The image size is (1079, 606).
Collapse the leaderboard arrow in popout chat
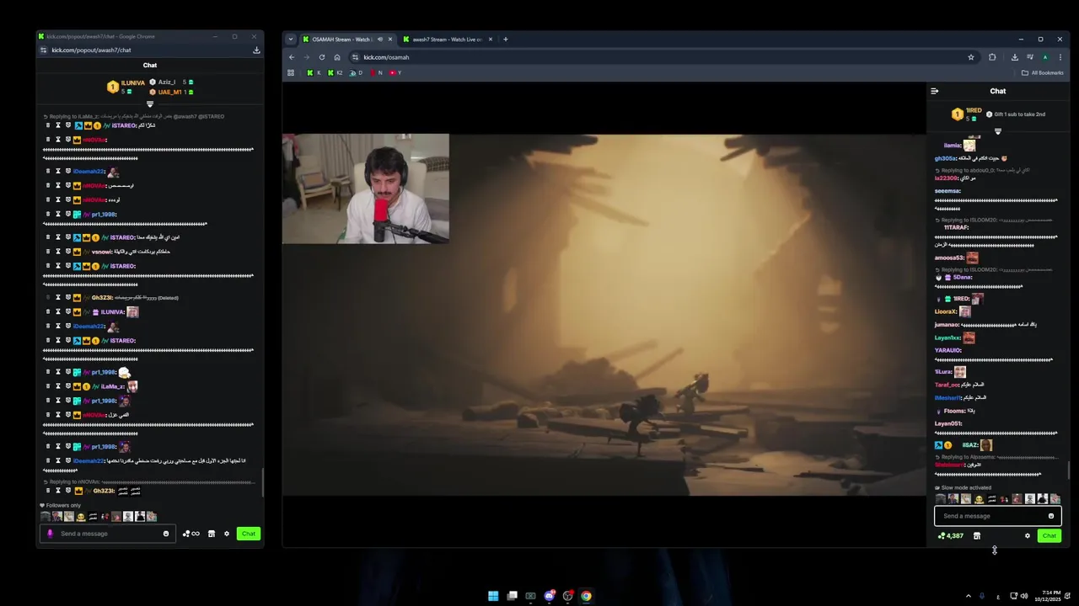click(x=150, y=104)
